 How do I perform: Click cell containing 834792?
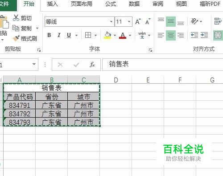[x=20, y=114]
